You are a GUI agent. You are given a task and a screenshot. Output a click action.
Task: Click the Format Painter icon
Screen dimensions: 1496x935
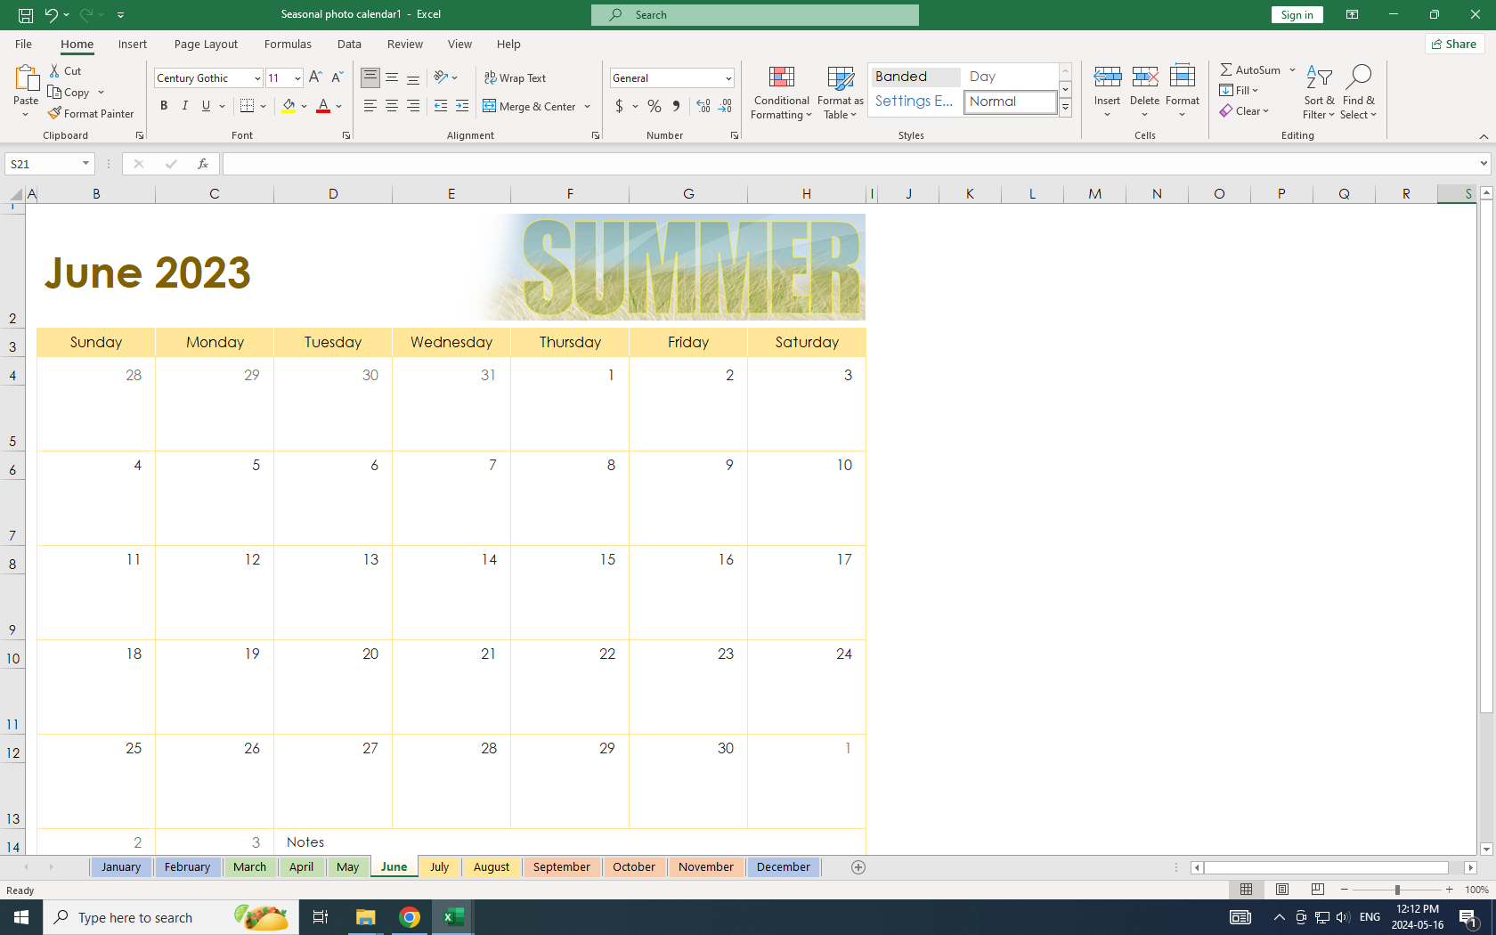[x=55, y=114]
